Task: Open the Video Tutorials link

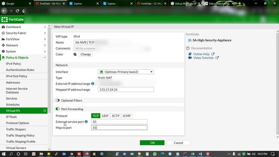Action: (x=204, y=58)
